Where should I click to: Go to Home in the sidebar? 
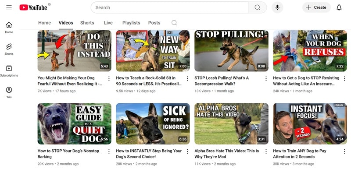pos(9,28)
